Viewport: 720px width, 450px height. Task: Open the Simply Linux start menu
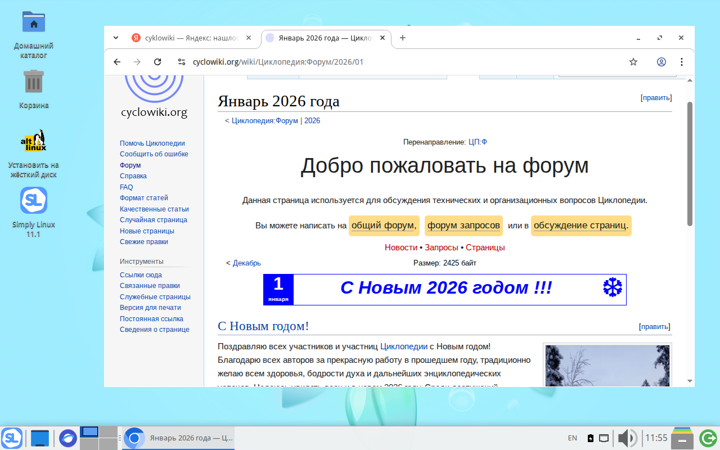point(11,438)
